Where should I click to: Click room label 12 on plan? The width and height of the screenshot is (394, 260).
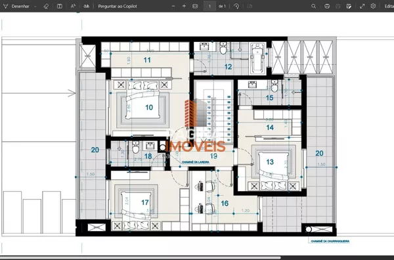(x=228, y=67)
